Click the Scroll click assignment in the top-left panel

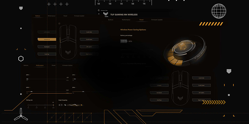pyautogui.click(x=89, y=32)
